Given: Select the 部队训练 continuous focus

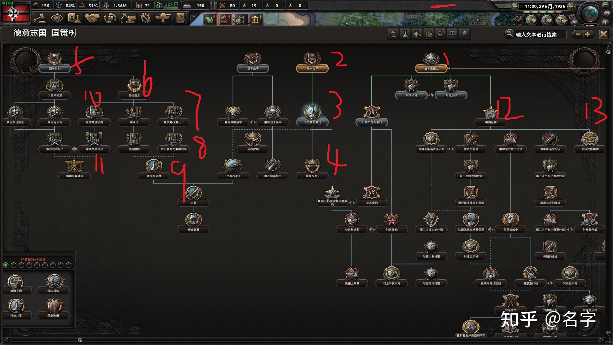Looking at the screenshot, I should pos(53,284).
